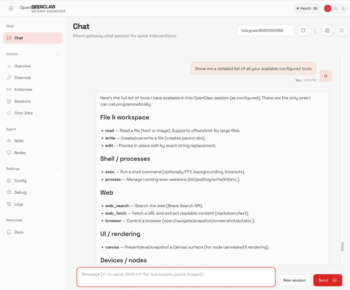Image resolution: width=350 pixels, height=290 pixels.
Task: Click the brain thinking toggle icon
Action: coord(327,30)
